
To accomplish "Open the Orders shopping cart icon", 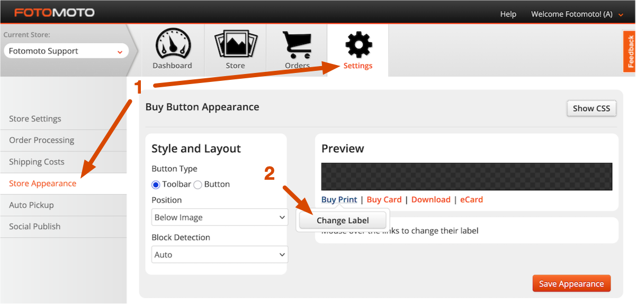I will tap(298, 45).
